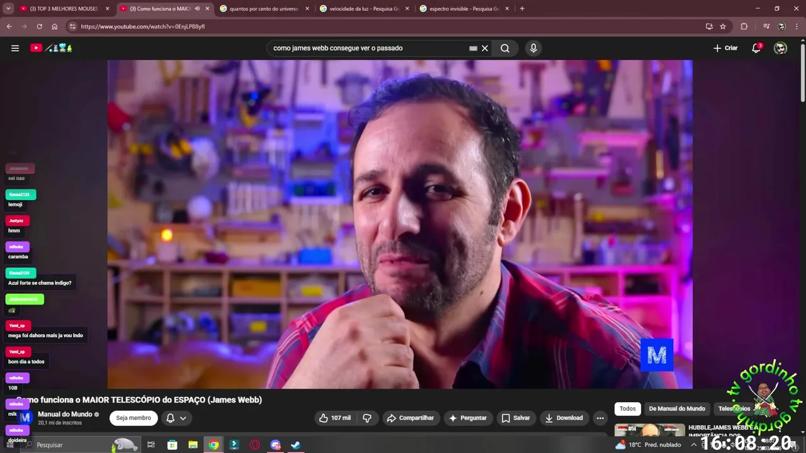This screenshot has height=453, width=806.
Task: Open Chrome extensions puzzle icon
Action: (x=744, y=26)
